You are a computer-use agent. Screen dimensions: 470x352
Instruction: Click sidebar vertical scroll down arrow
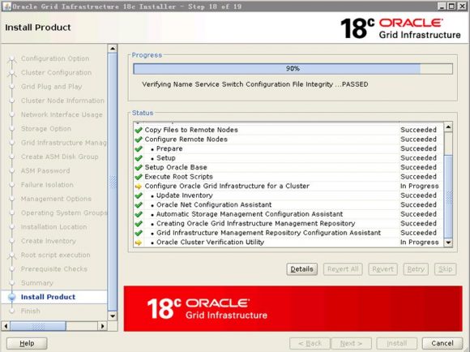pos(113,316)
